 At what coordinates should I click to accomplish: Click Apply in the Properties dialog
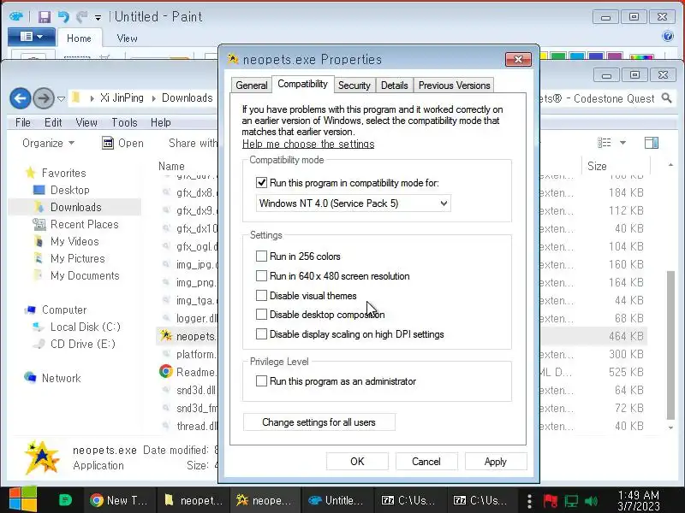tap(496, 461)
